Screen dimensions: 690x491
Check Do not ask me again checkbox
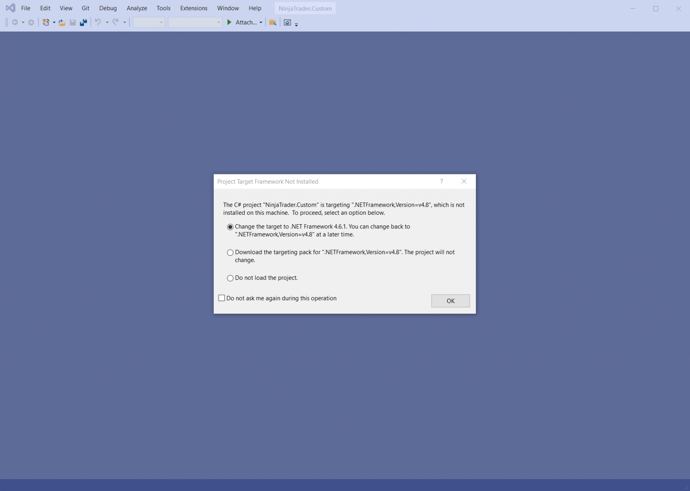pos(222,298)
